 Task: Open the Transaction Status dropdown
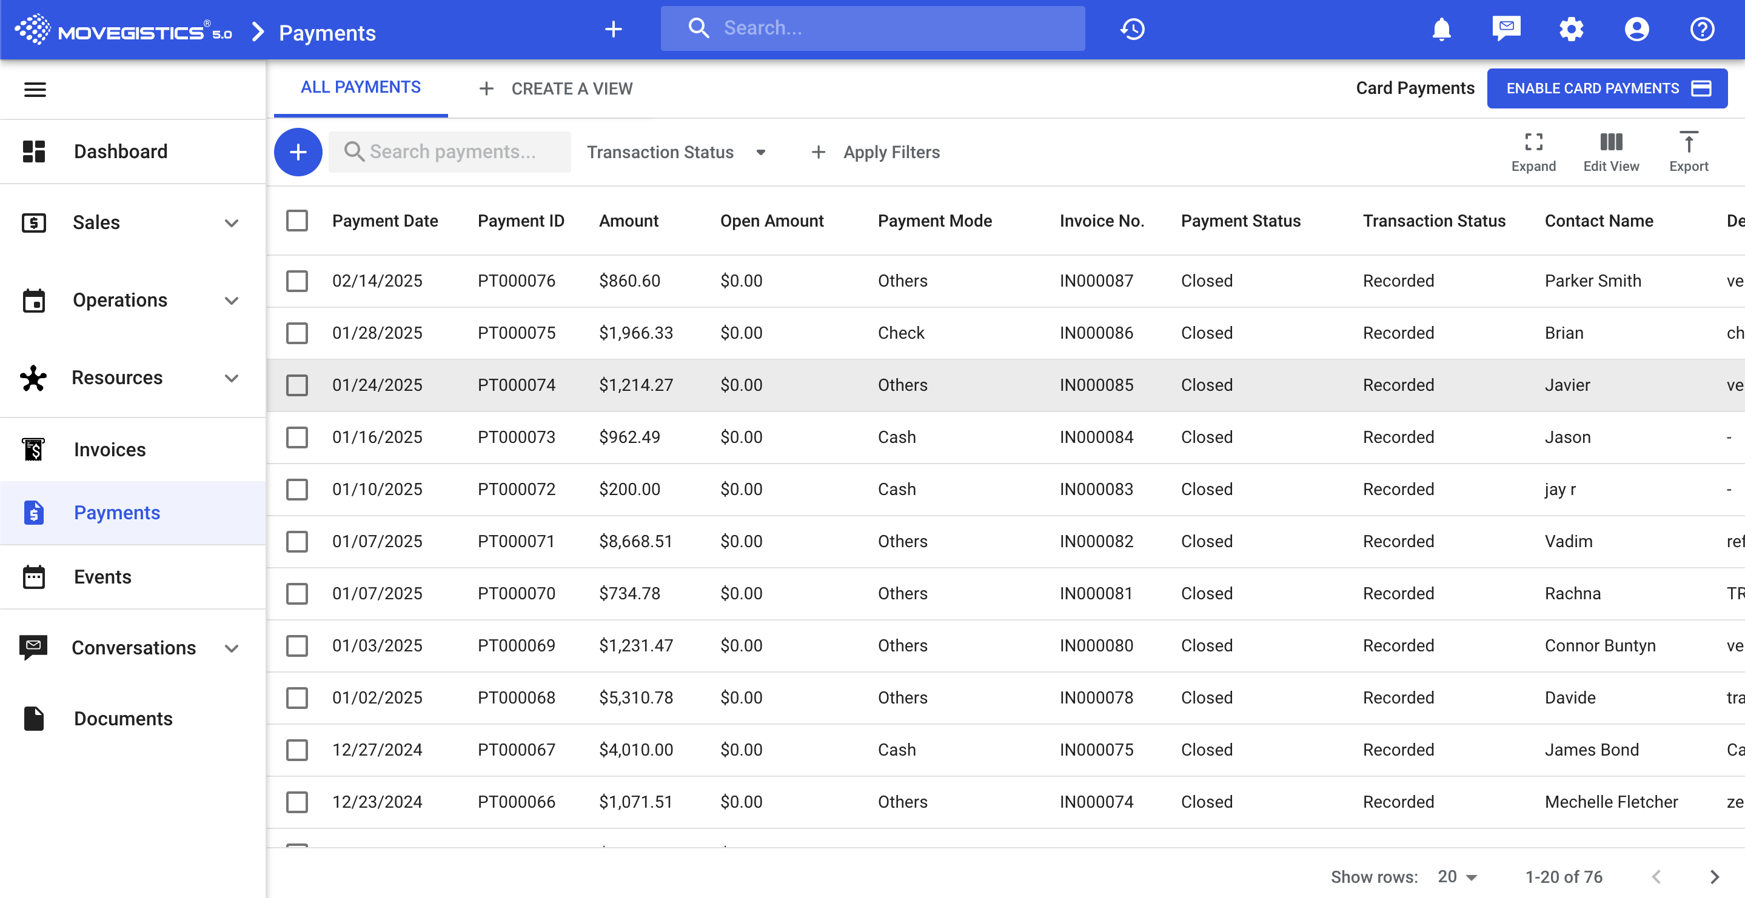click(675, 152)
